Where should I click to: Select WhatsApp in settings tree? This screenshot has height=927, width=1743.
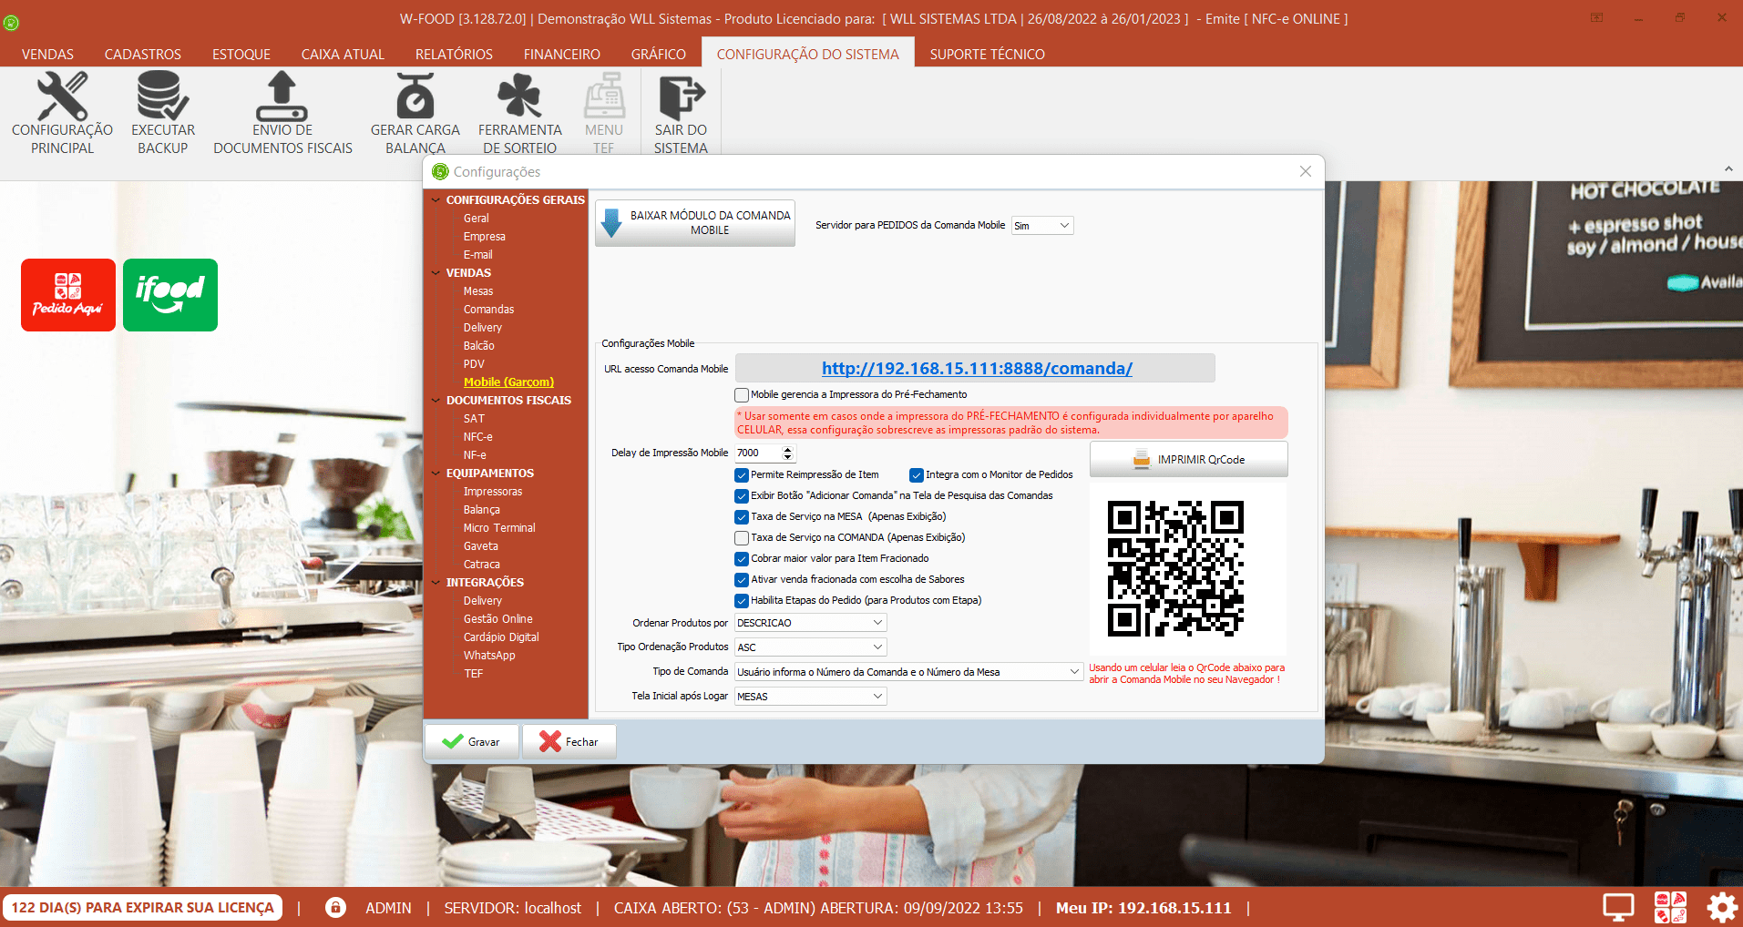489,656
